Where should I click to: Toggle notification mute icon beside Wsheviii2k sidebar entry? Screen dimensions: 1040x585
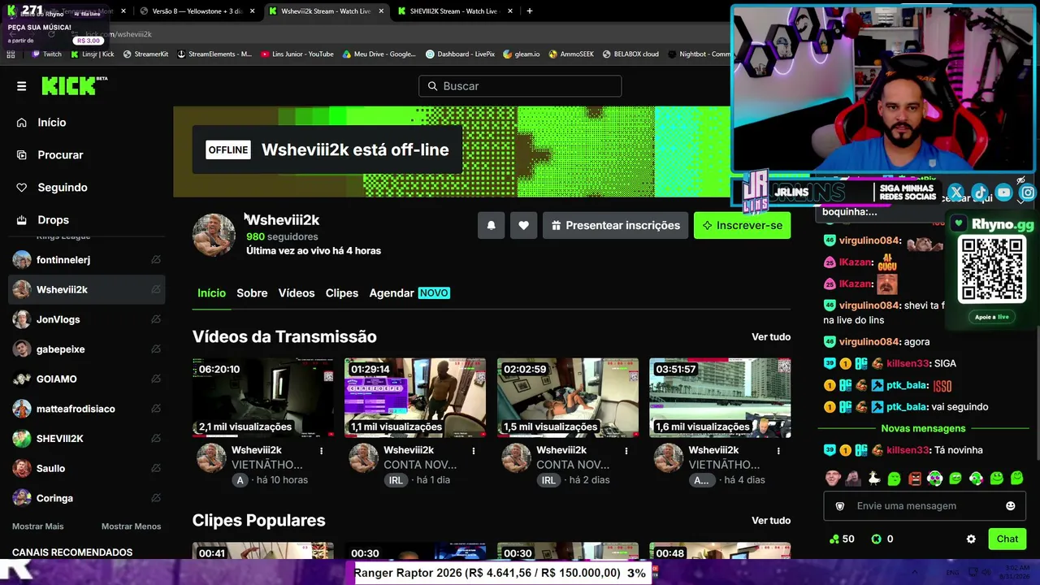(156, 289)
